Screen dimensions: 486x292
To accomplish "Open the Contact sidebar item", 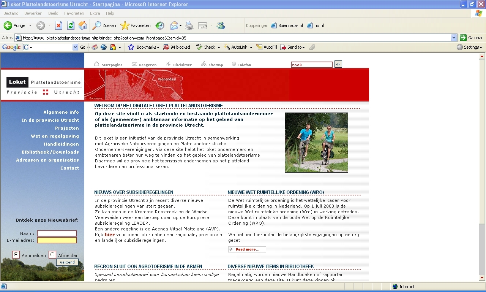I will pos(70,168).
